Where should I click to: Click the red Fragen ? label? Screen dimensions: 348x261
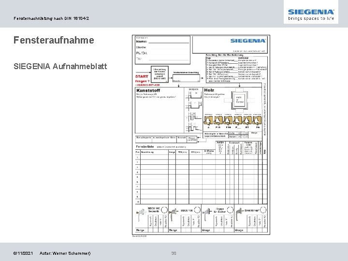click(142, 81)
